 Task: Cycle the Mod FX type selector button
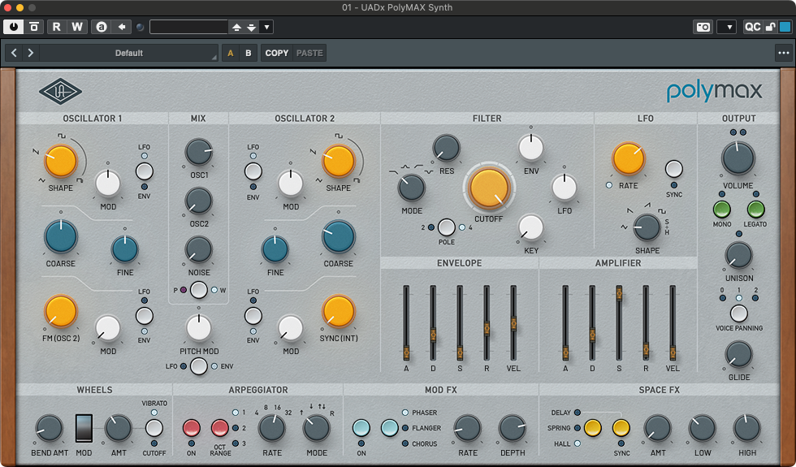tap(389, 428)
